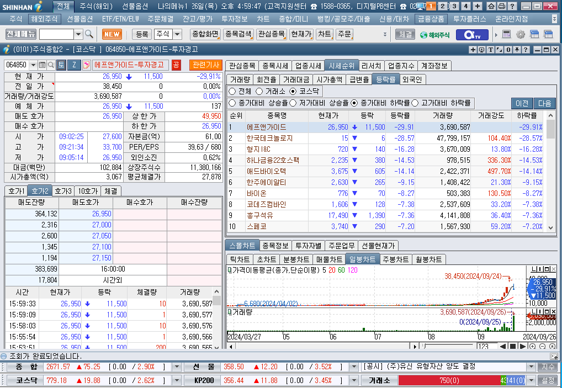Select the 거래소 radio button
The height and width of the screenshot is (388, 562).
[259, 92]
